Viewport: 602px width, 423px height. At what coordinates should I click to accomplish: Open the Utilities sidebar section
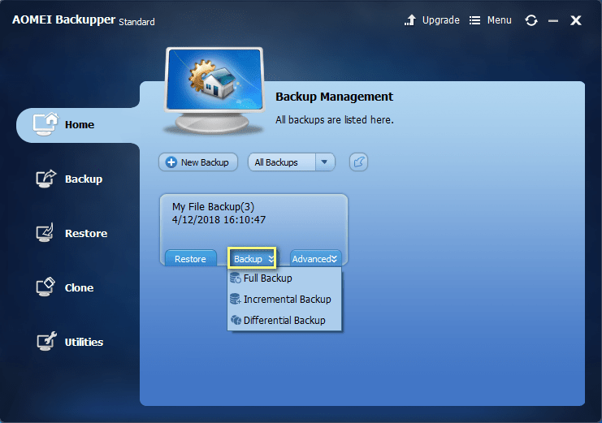pos(70,342)
